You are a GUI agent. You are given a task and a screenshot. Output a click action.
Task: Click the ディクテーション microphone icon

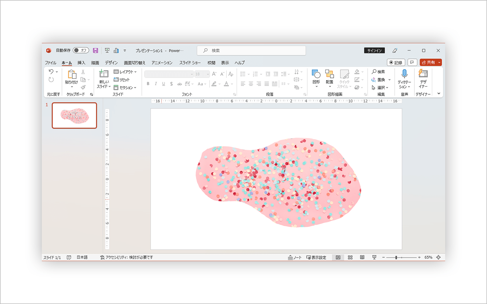coord(404,73)
